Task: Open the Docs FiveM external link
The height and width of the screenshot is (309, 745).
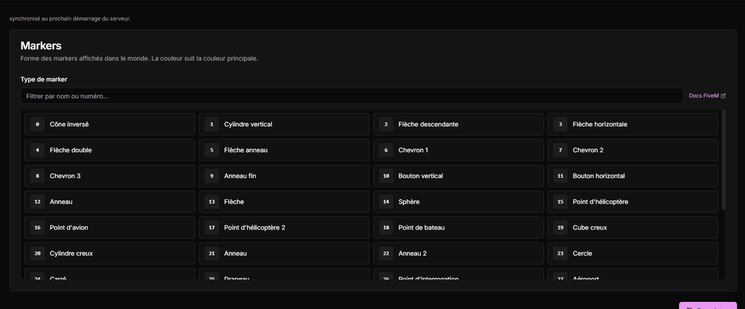Action: pos(707,96)
